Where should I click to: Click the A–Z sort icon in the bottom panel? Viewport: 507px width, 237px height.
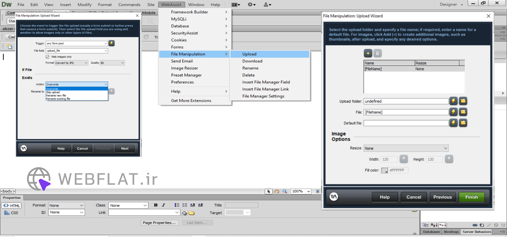coord(434,225)
